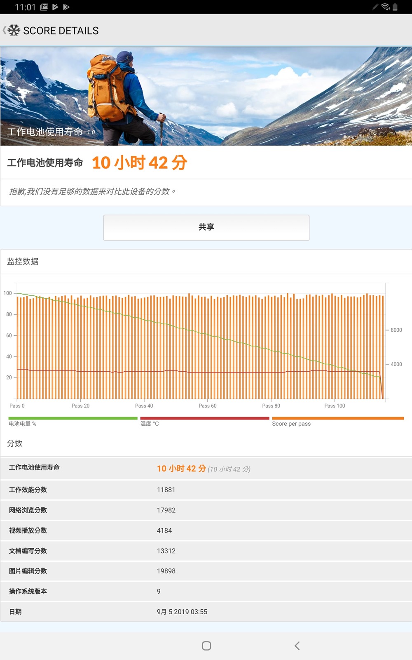Tap the mail notification icon
Image resolution: width=412 pixels, height=660 pixels.
point(44,7)
